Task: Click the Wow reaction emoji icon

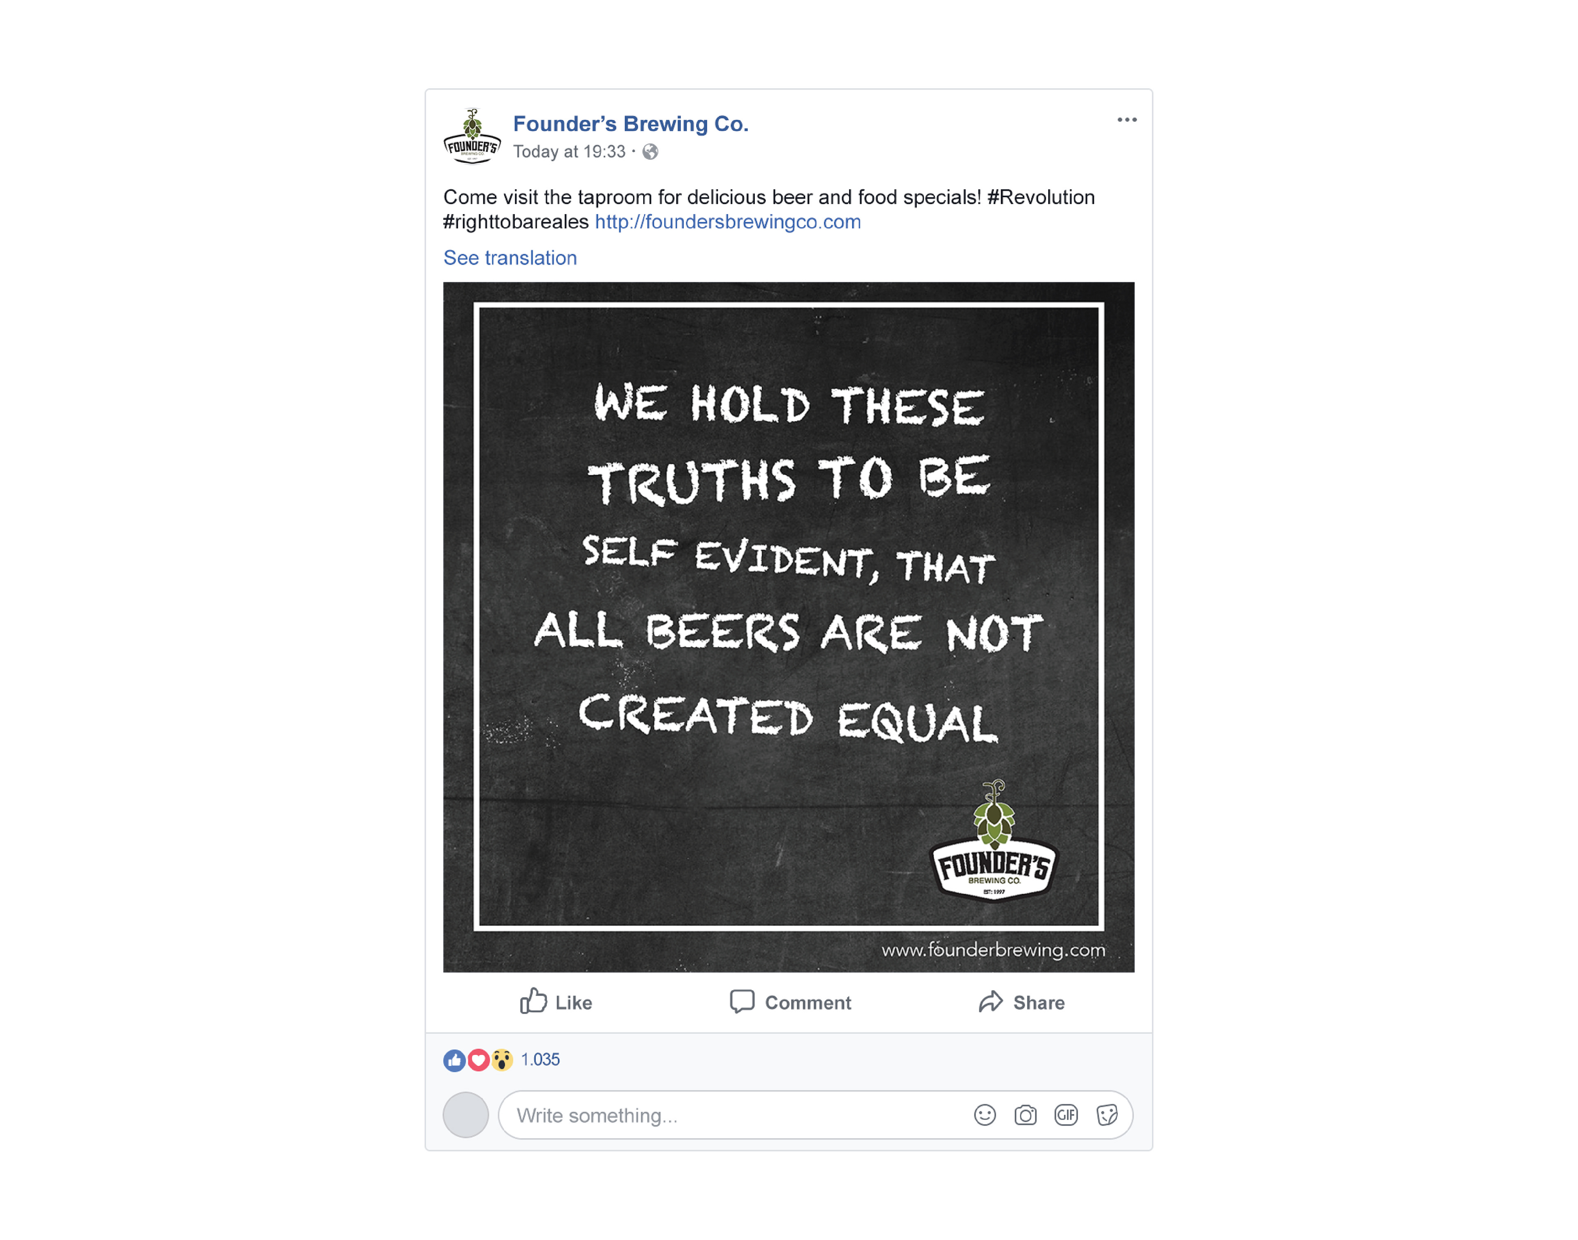Action: tap(502, 1060)
